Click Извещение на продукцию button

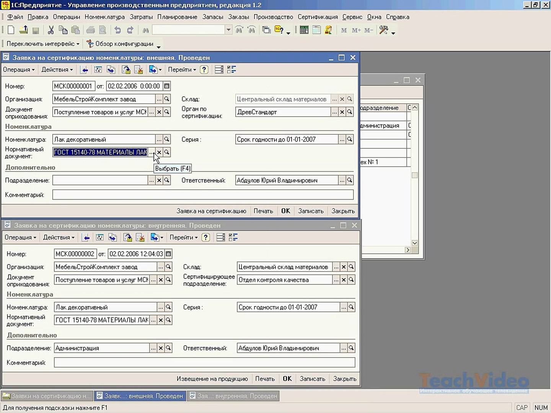(212, 379)
